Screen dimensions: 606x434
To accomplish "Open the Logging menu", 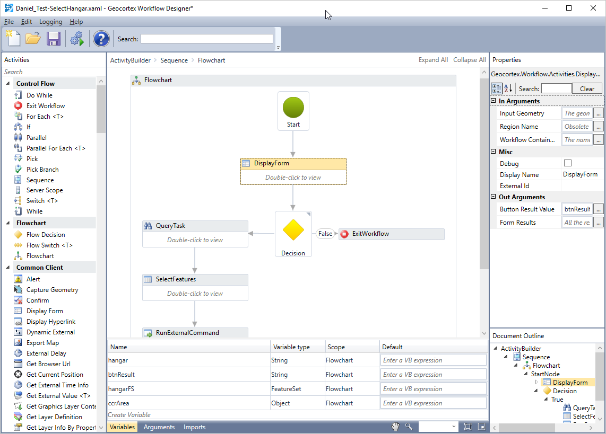I will pyautogui.click(x=50, y=22).
